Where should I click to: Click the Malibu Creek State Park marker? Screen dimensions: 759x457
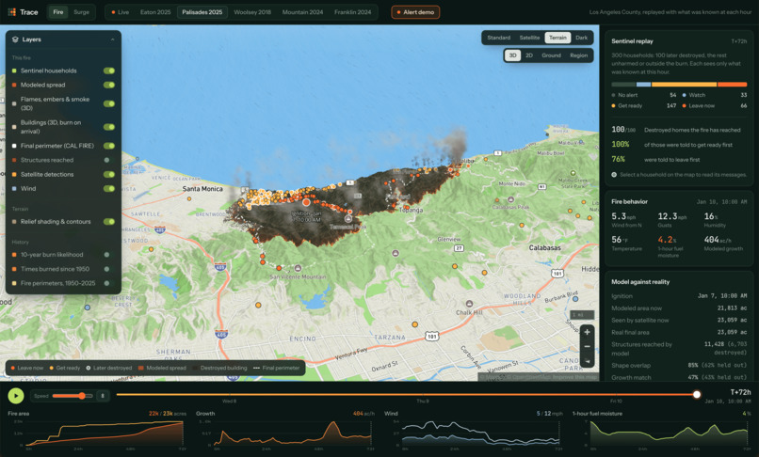573,173
